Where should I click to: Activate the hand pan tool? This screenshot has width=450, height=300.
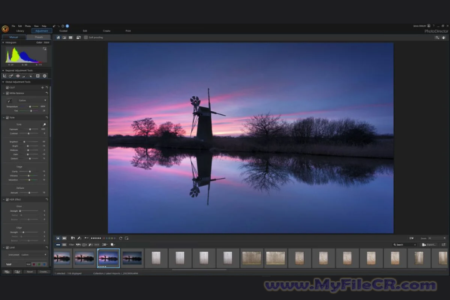(444, 37)
